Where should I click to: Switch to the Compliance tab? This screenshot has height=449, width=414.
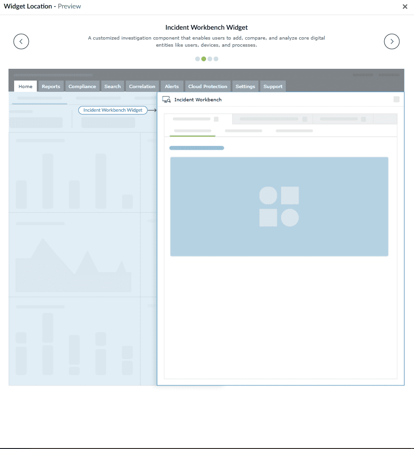pos(82,87)
